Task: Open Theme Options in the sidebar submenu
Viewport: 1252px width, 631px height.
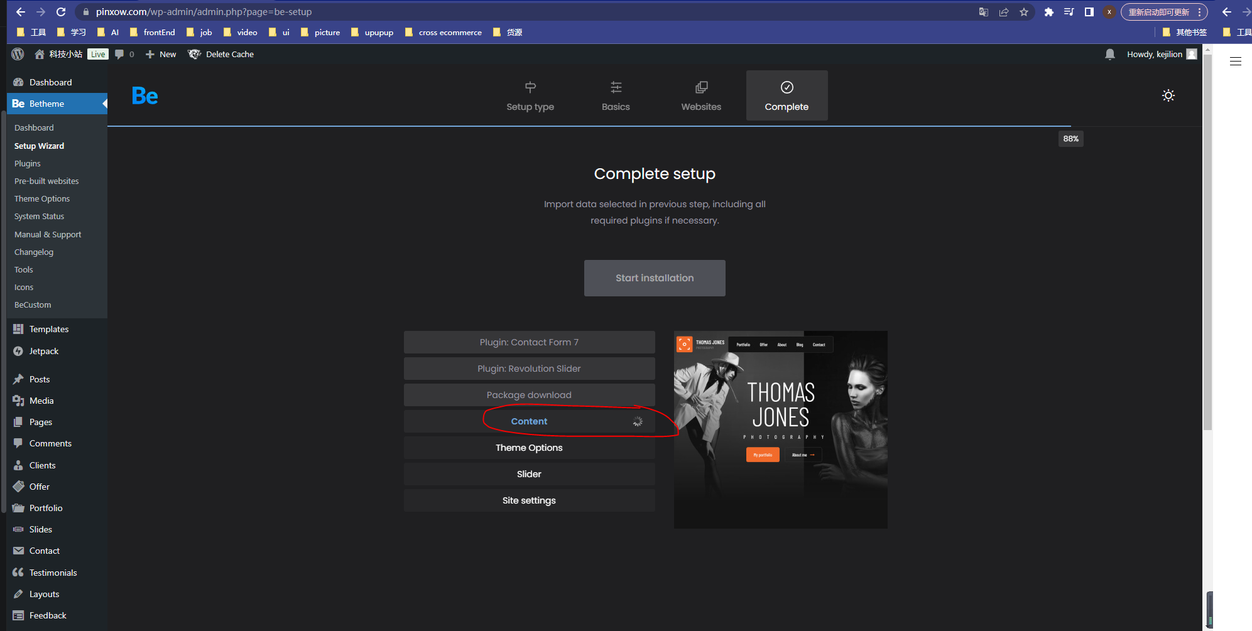Action: pyautogui.click(x=42, y=198)
